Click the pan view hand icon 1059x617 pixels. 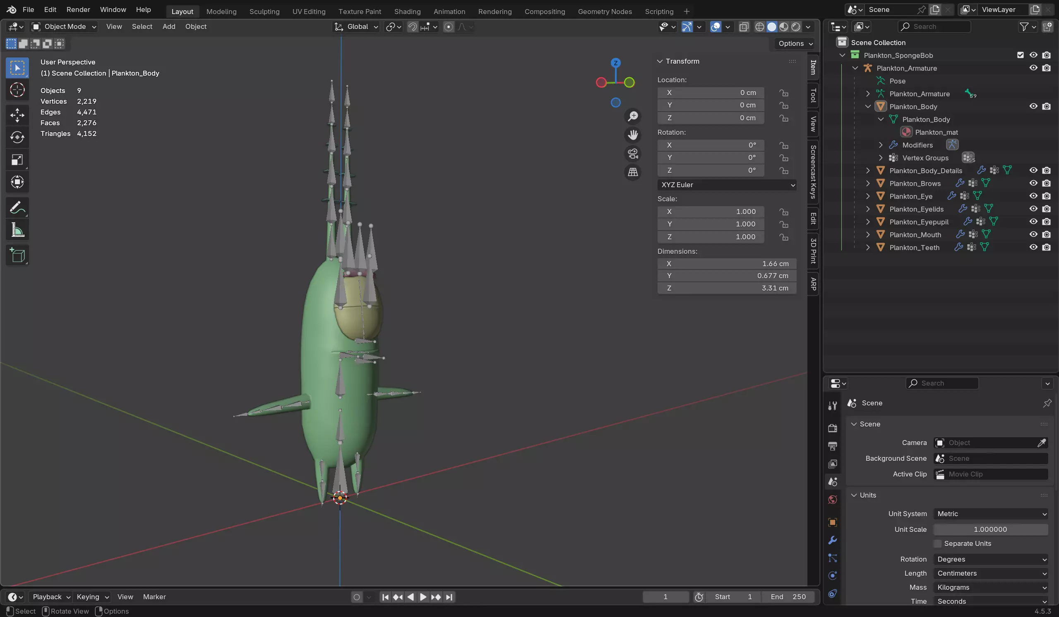(x=632, y=135)
